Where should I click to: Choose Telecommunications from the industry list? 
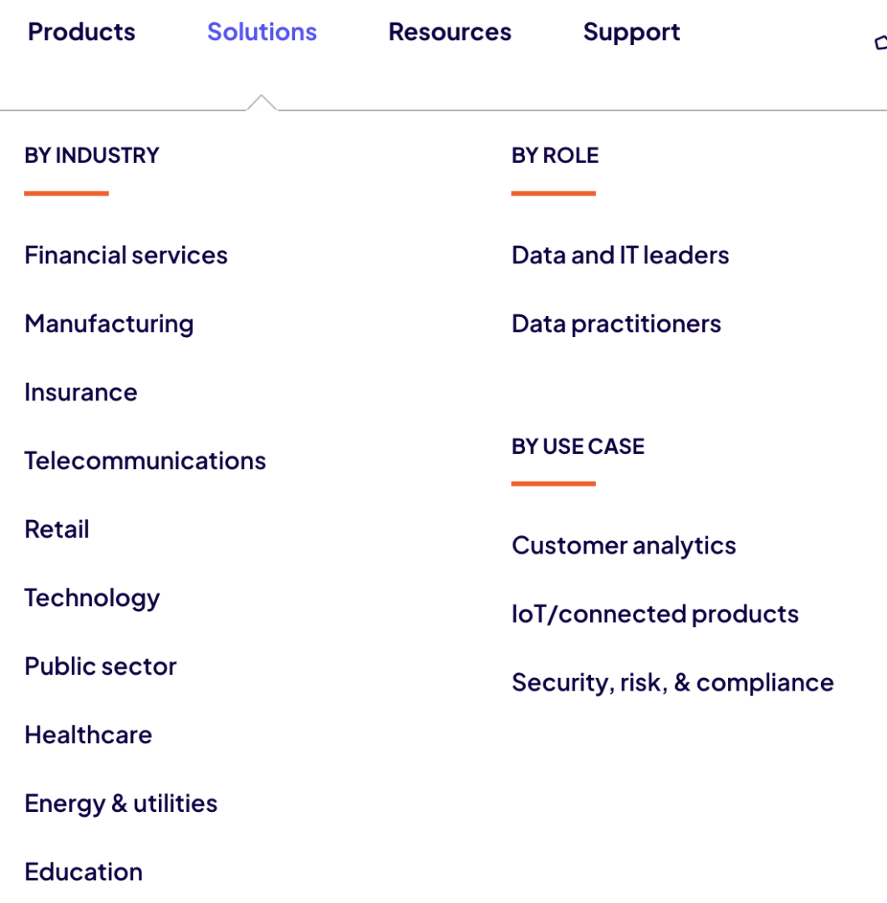tap(145, 461)
